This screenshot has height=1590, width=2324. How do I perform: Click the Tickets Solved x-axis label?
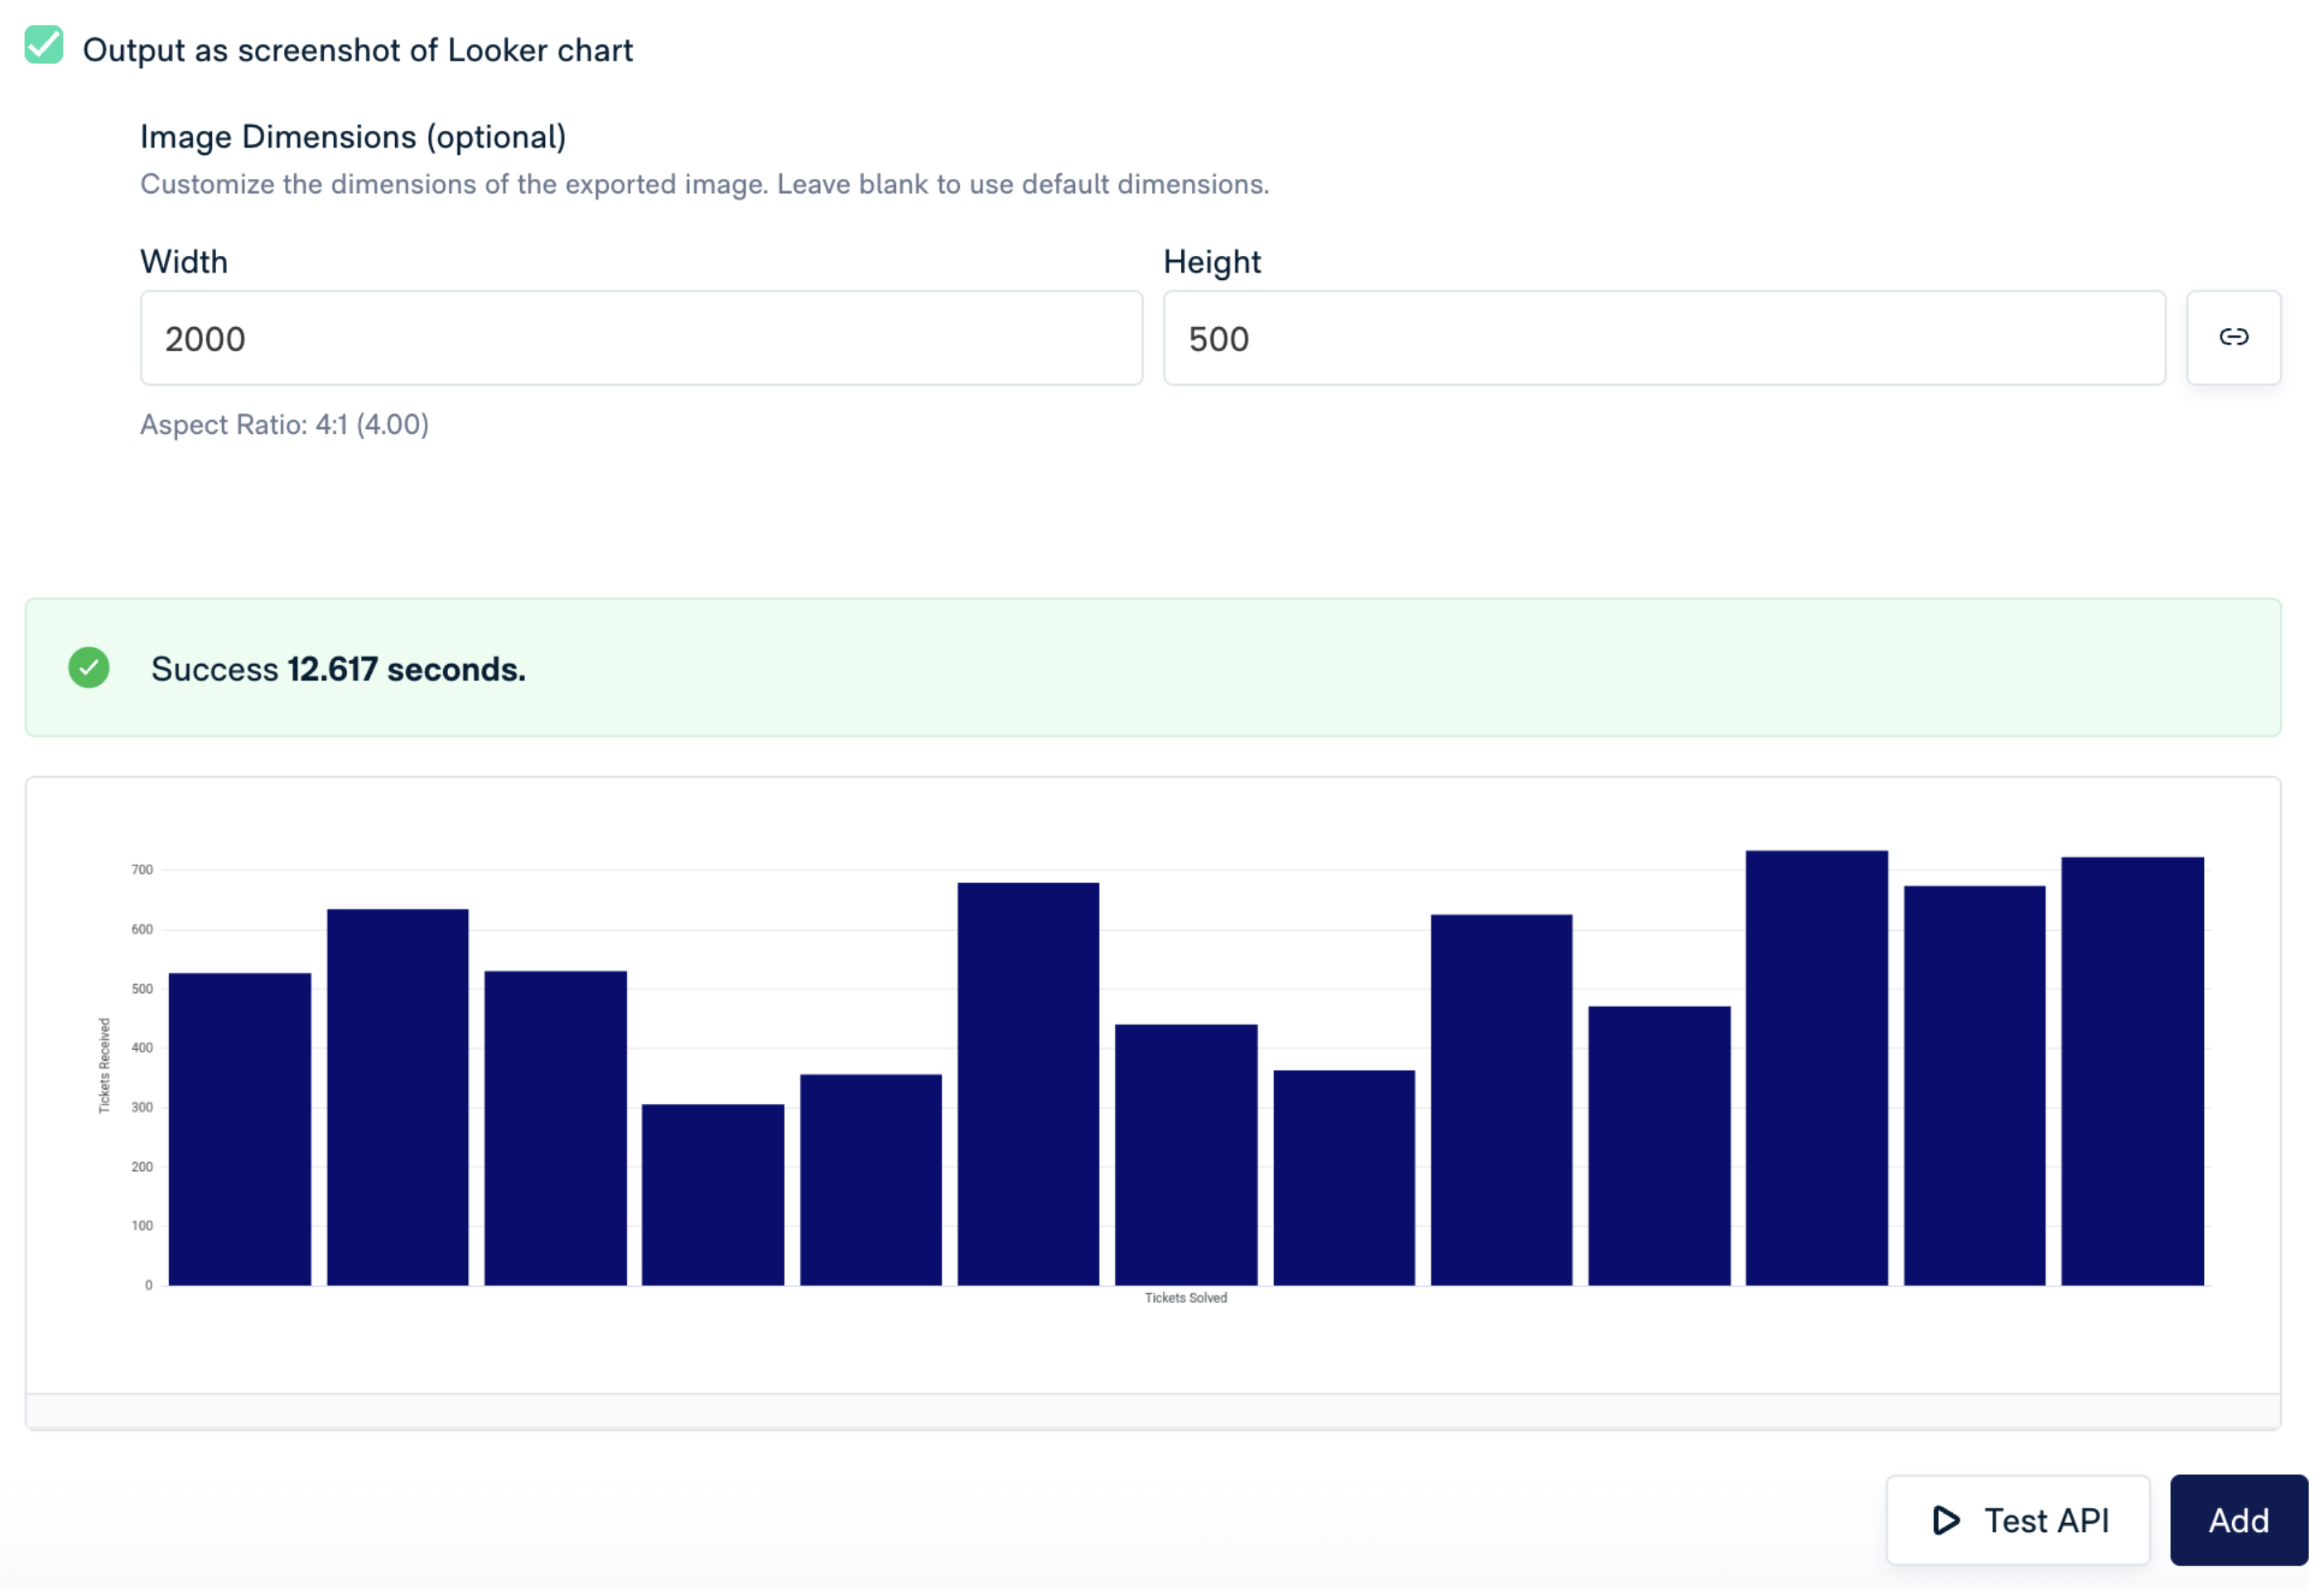1185,1298
